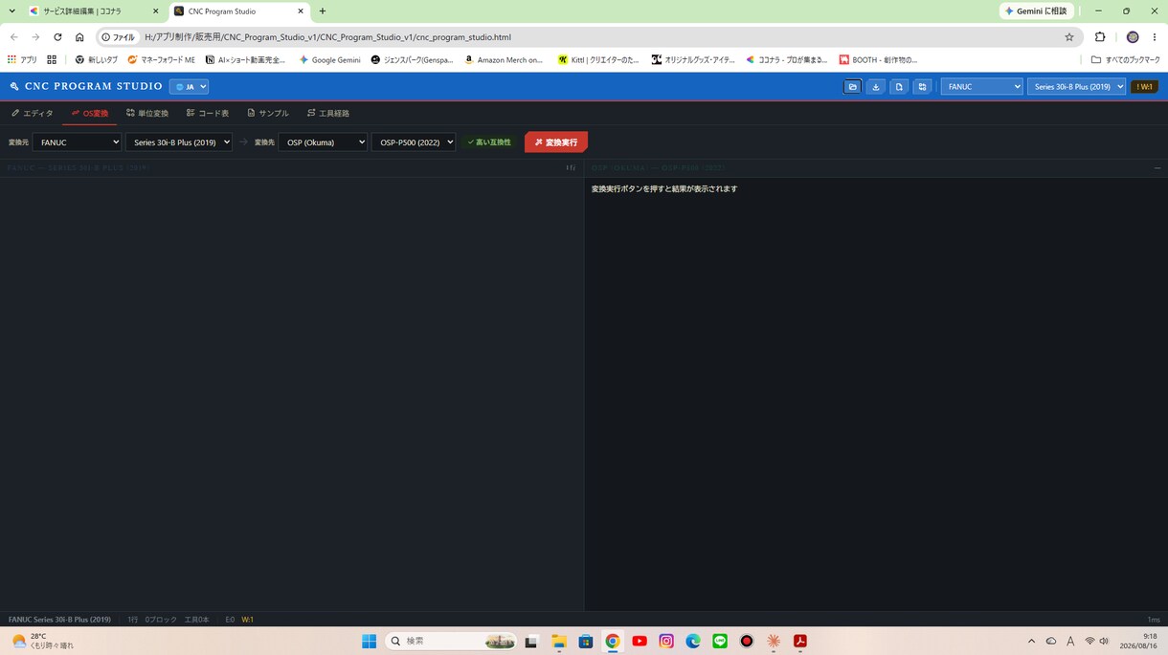
Task: Open the 単位変換 tab
Action: 147,113
